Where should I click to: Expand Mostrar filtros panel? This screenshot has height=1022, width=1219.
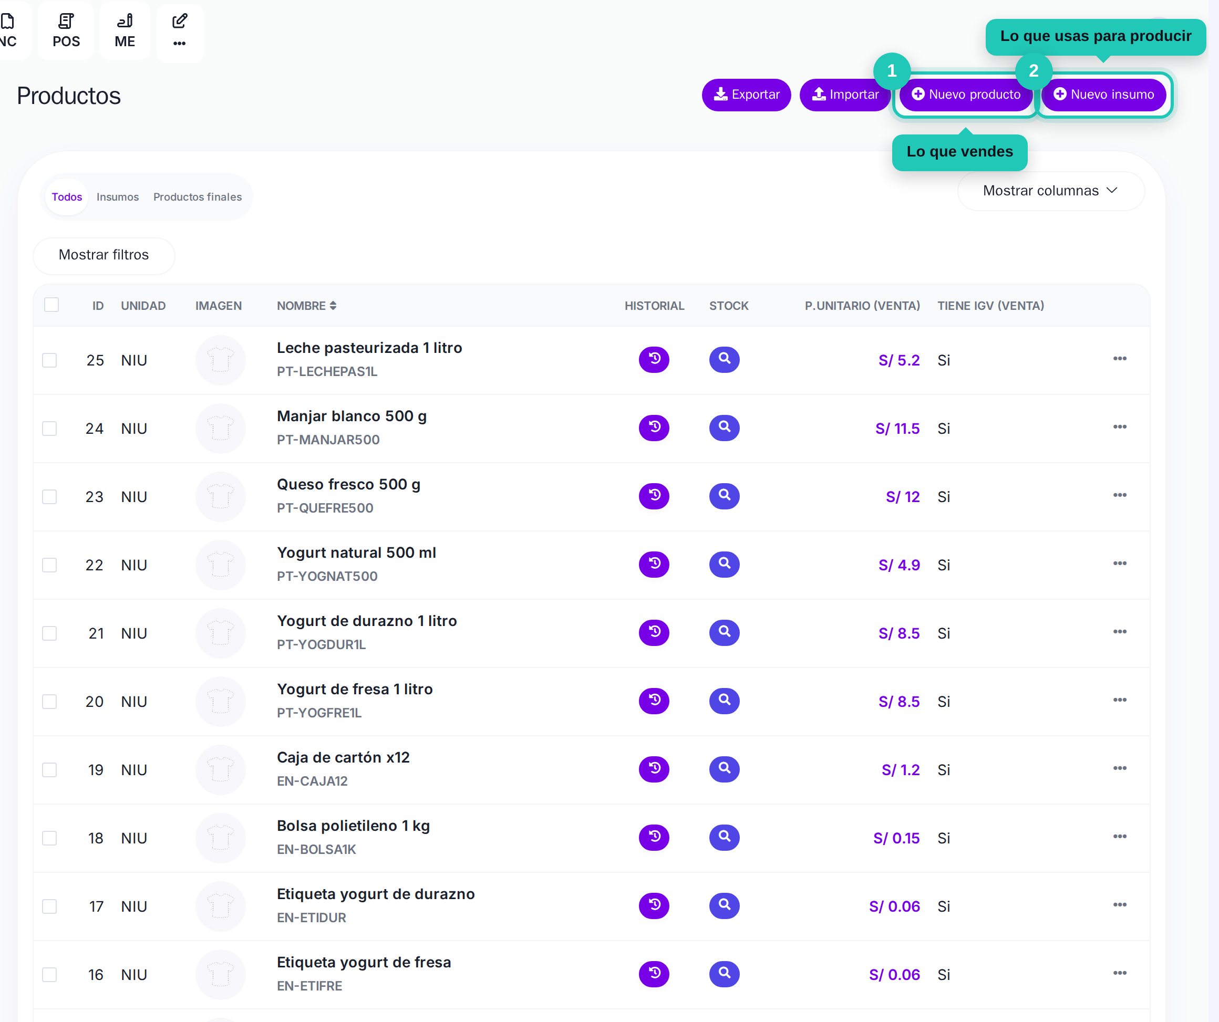pyautogui.click(x=104, y=255)
